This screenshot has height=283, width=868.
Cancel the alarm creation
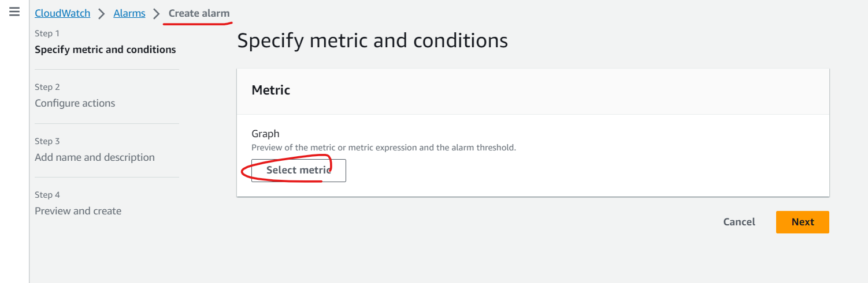[739, 222]
